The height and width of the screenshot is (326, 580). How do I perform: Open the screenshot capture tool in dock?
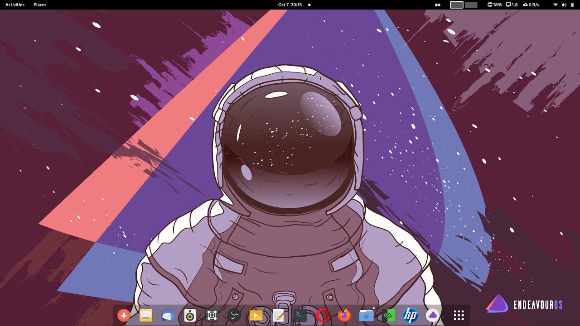pyautogui.click(x=212, y=315)
